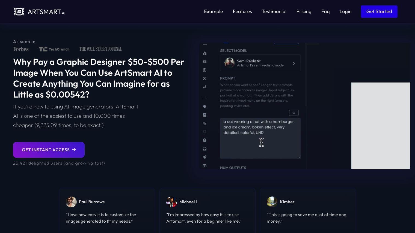Click Michael L's testimonial quote
The width and height of the screenshot is (415, 233).
pos(204,218)
